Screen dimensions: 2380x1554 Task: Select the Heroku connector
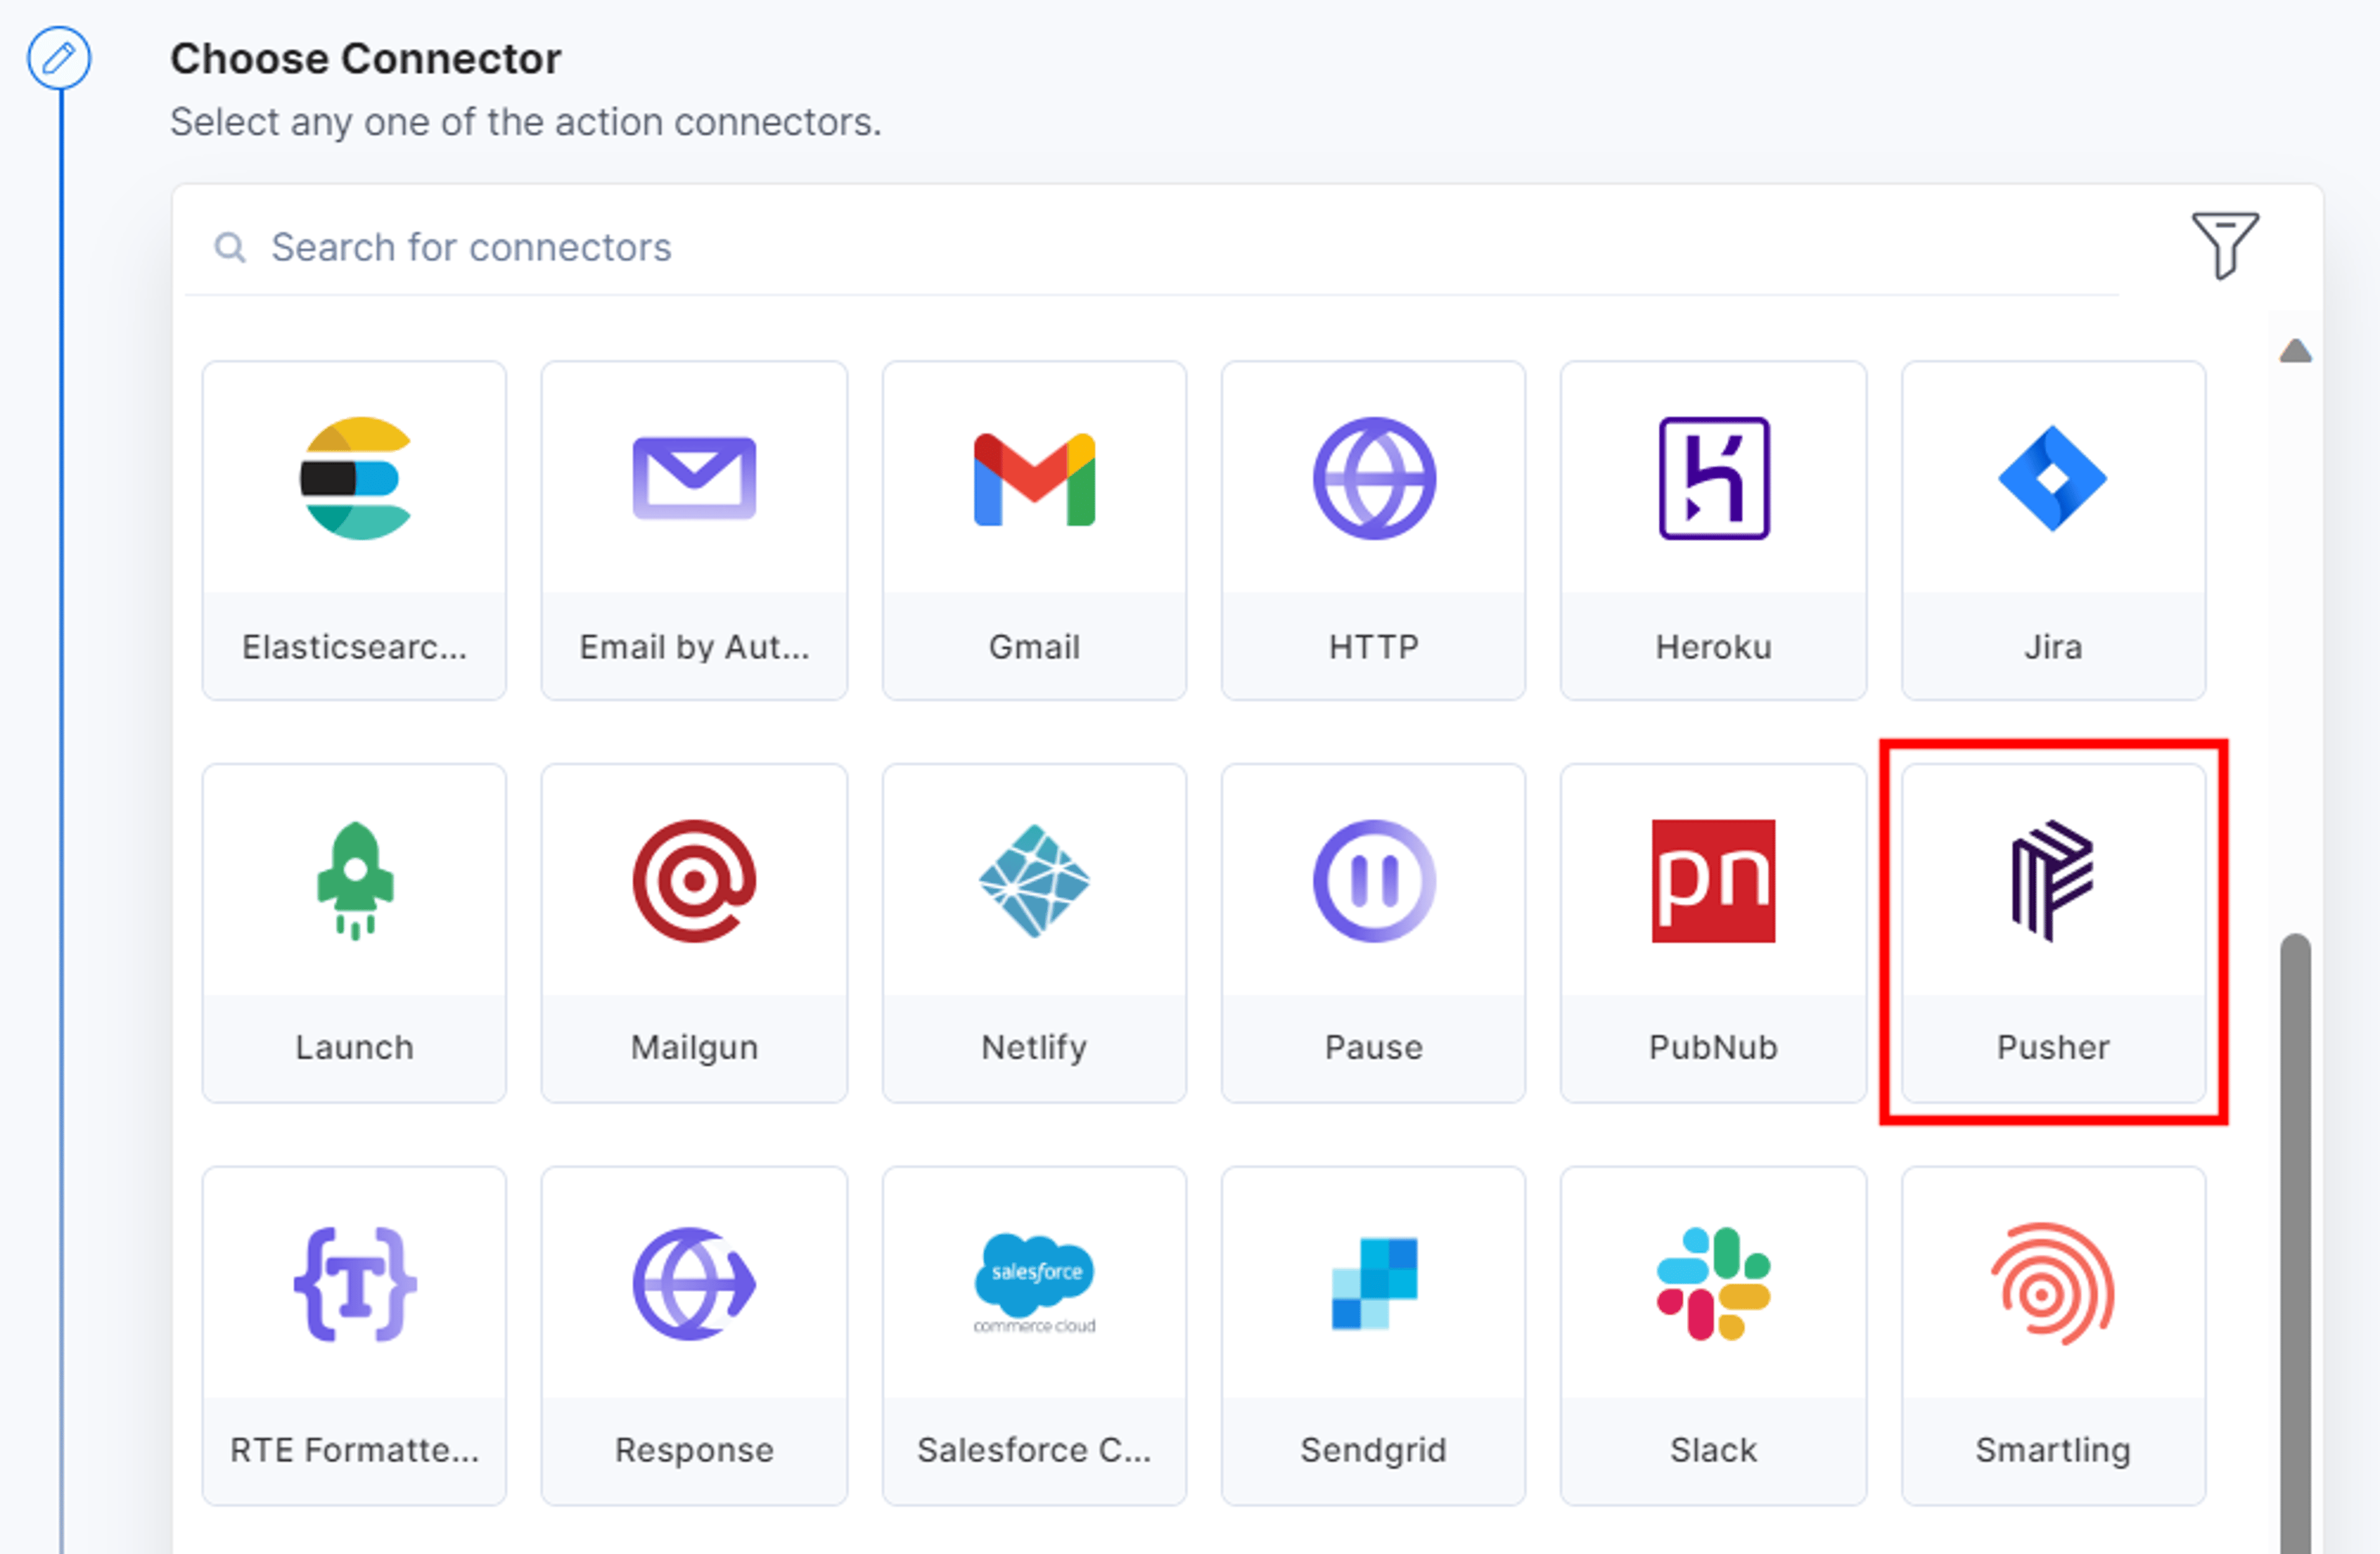1713,531
